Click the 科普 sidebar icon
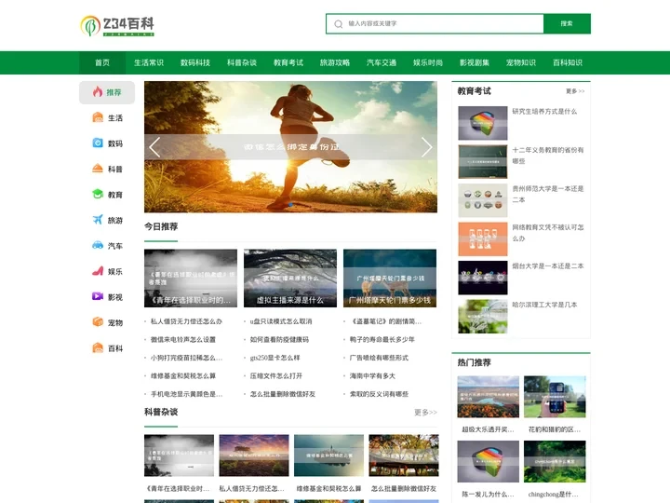The height and width of the screenshot is (503, 670). [x=98, y=169]
